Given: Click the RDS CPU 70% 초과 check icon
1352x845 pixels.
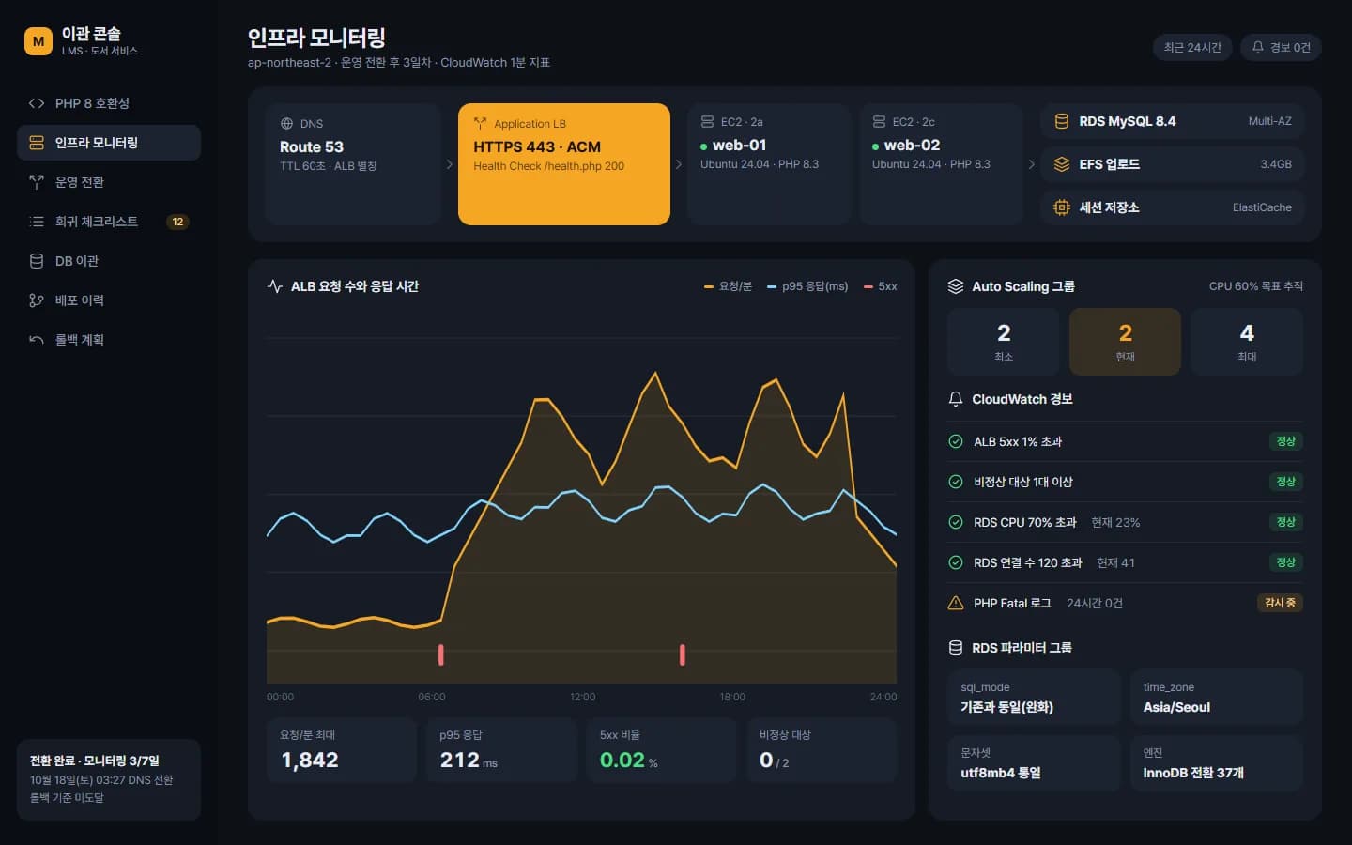Looking at the screenshot, I should tap(956, 522).
